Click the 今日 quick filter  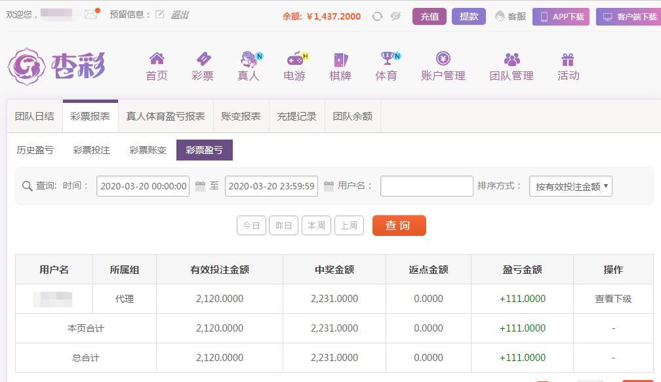[251, 225]
